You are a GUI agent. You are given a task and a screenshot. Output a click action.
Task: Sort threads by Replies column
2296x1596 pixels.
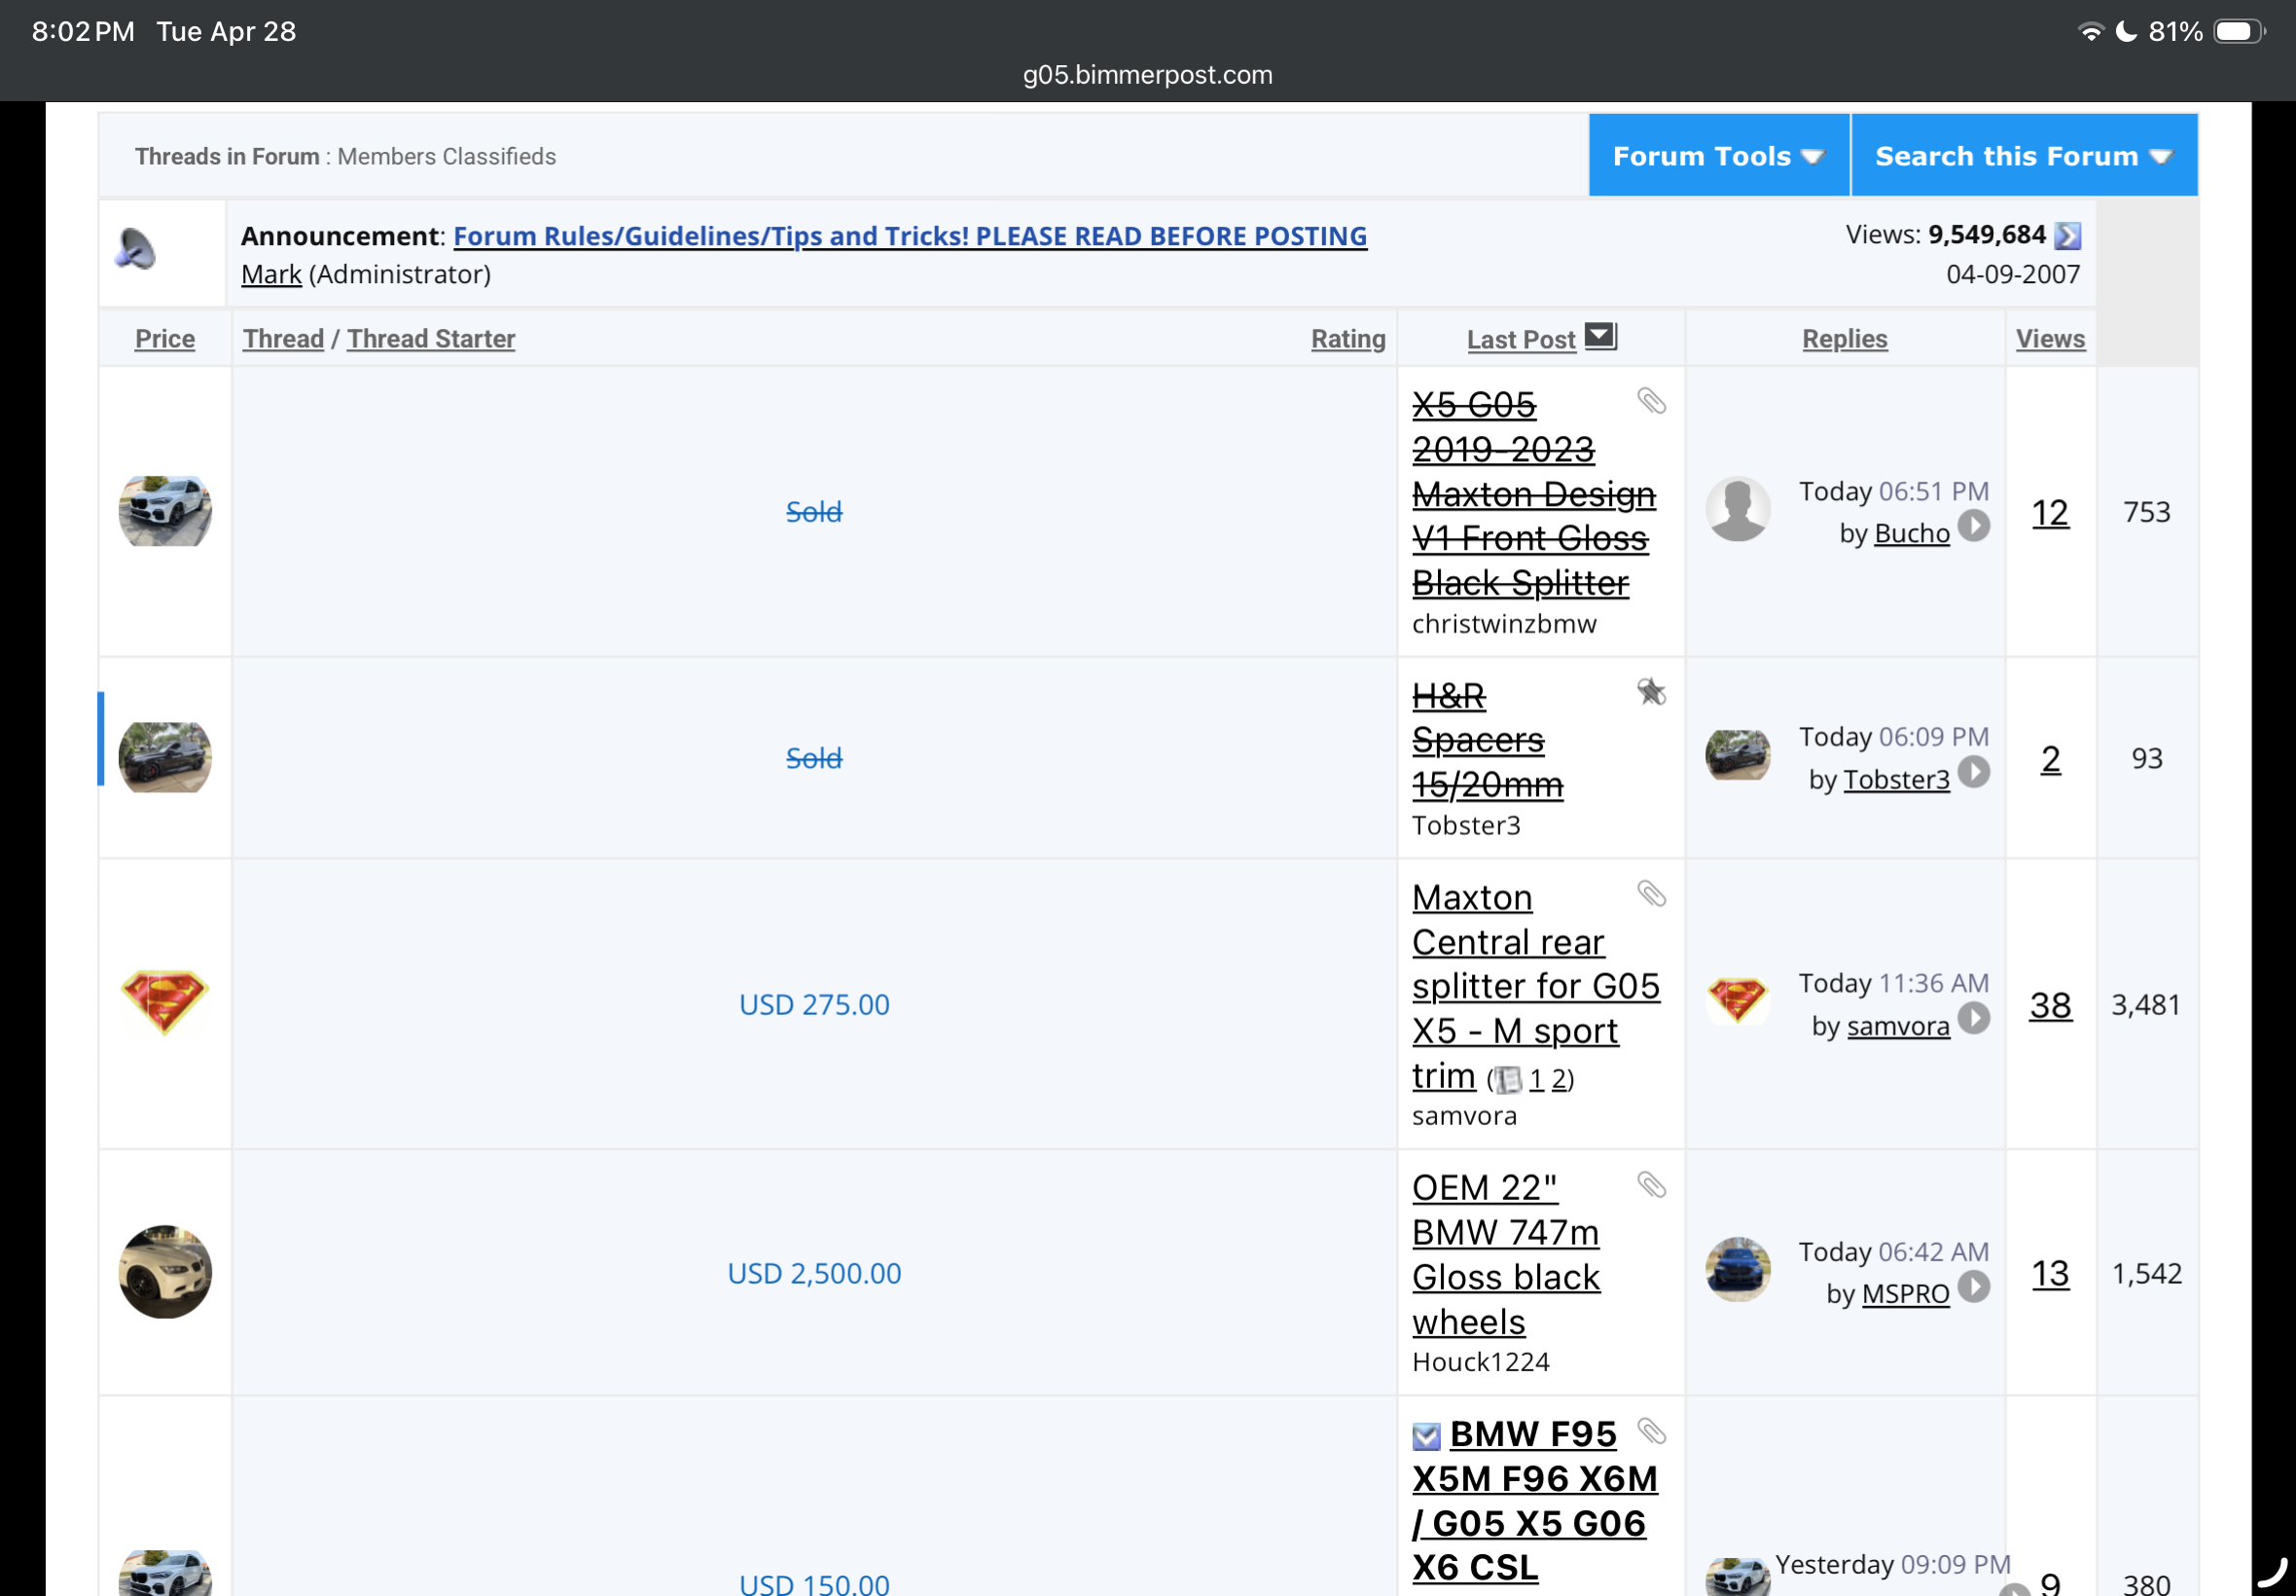pyautogui.click(x=1845, y=339)
